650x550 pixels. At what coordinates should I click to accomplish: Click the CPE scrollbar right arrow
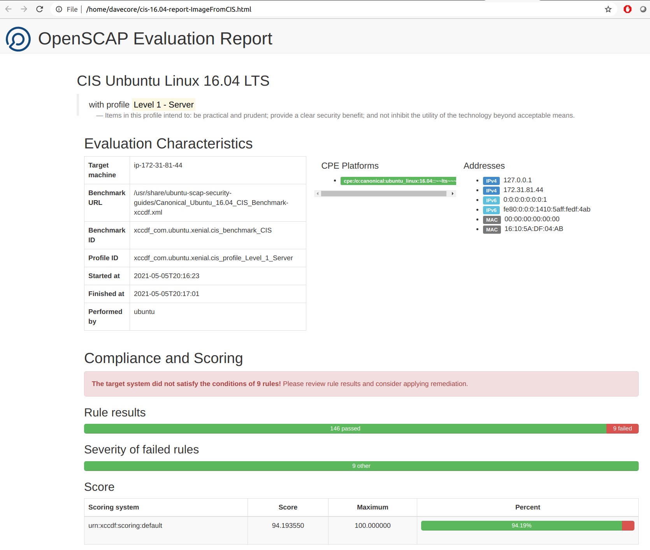pos(452,194)
